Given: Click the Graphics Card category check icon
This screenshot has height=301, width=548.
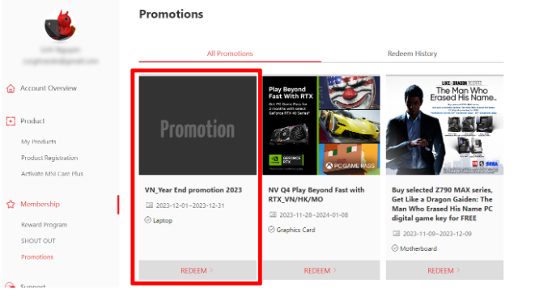Looking at the screenshot, I should point(271,230).
